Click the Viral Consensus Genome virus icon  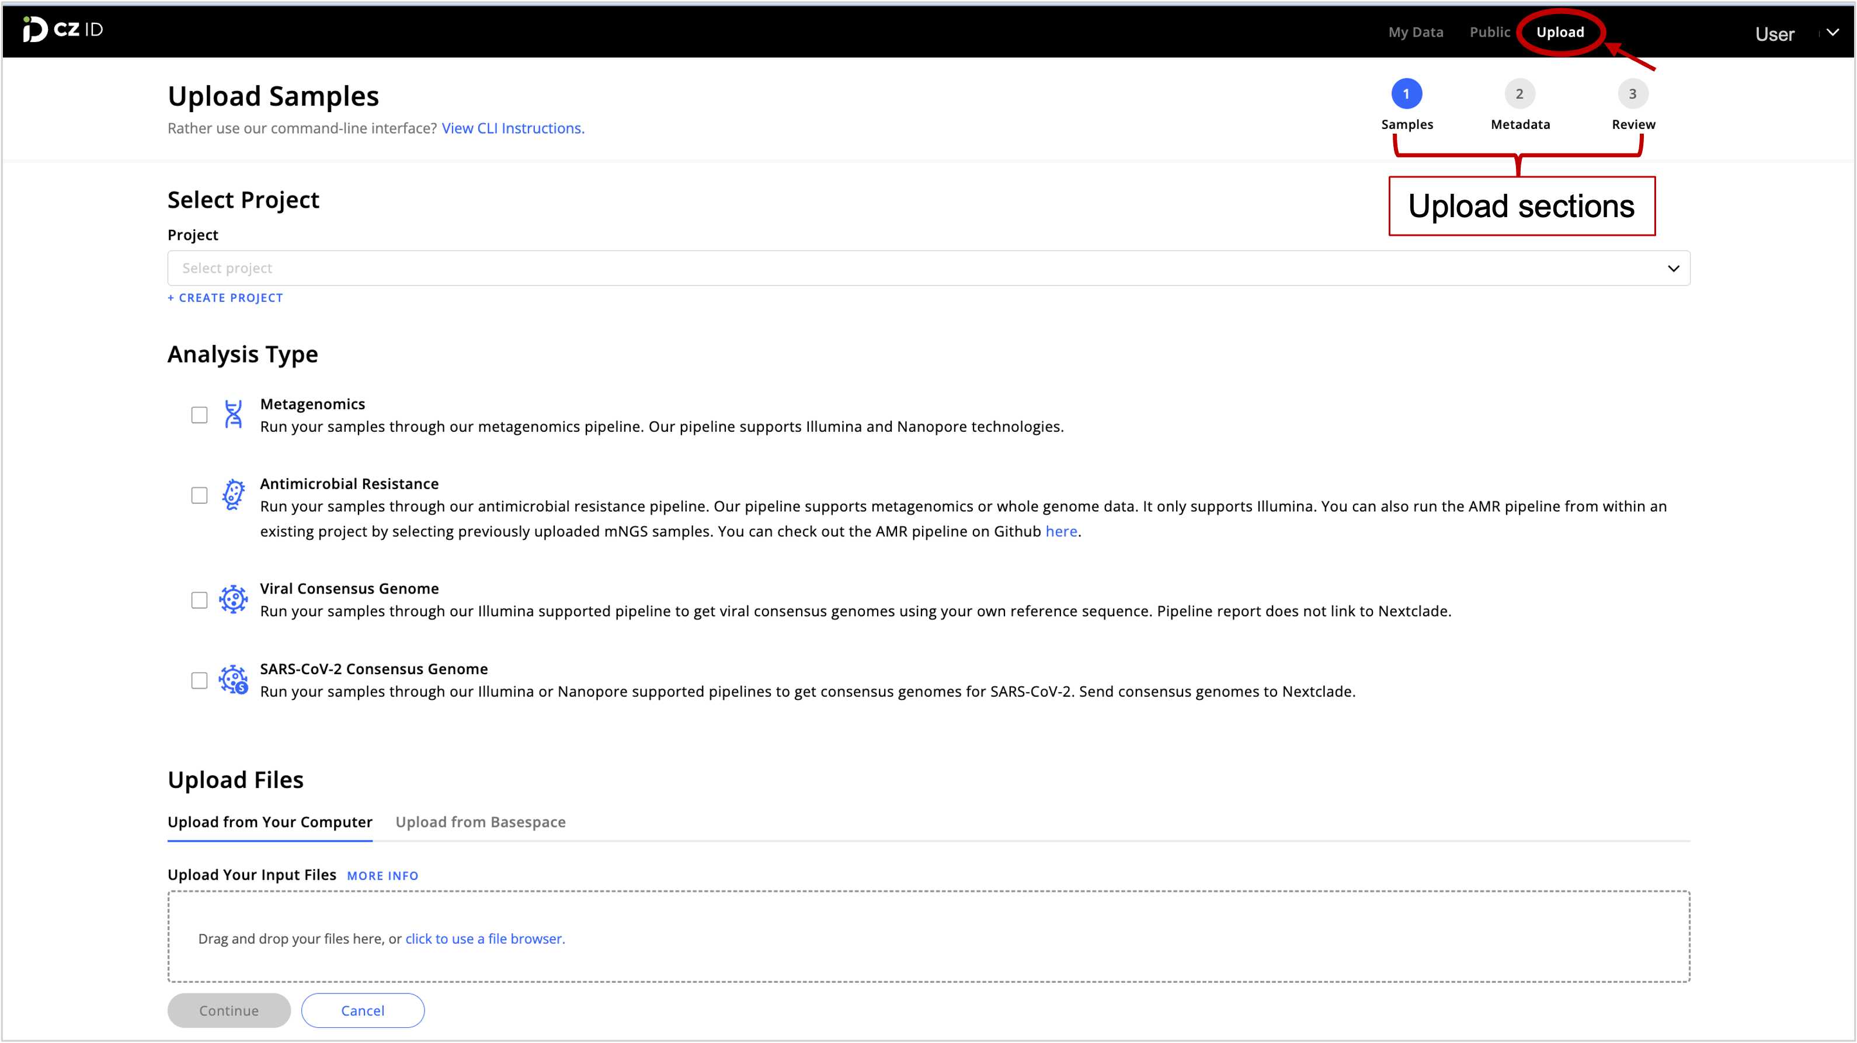[x=233, y=599]
